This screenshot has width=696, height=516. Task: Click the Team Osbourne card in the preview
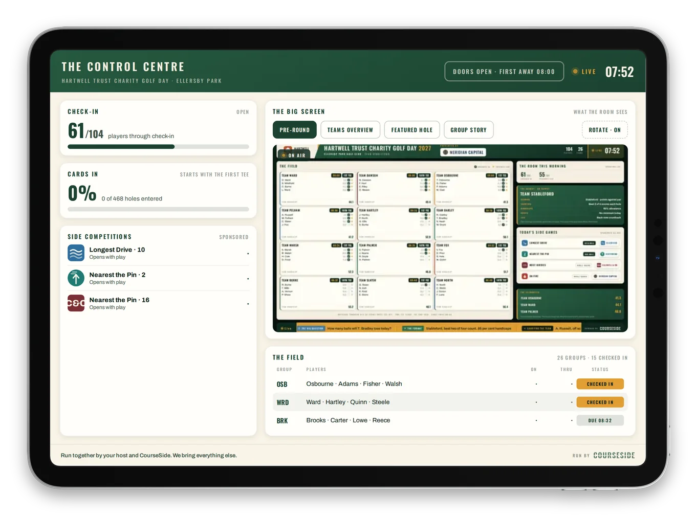coord(472,188)
